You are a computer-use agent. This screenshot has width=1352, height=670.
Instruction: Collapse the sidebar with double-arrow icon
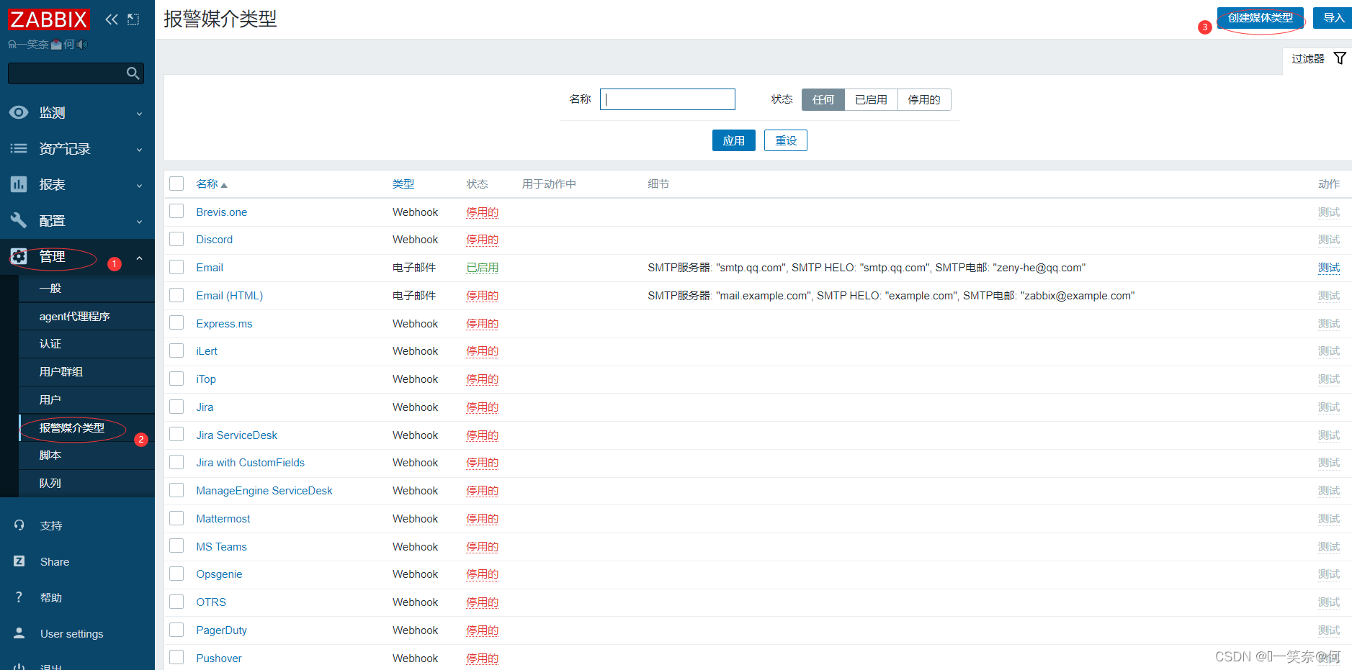point(112,19)
